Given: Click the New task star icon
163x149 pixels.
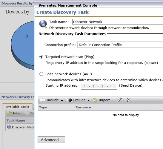Looking at the screenshot, I should 10,113.
